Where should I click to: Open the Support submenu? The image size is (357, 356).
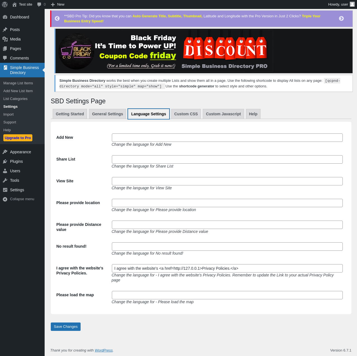pyautogui.click(x=10, y=122)
